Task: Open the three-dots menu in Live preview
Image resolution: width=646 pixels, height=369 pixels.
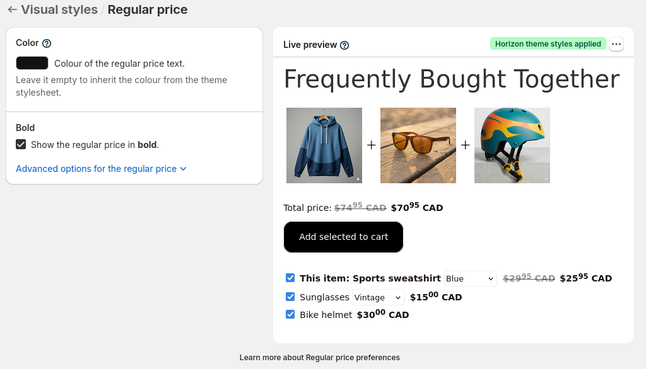Action: point(616,44)
